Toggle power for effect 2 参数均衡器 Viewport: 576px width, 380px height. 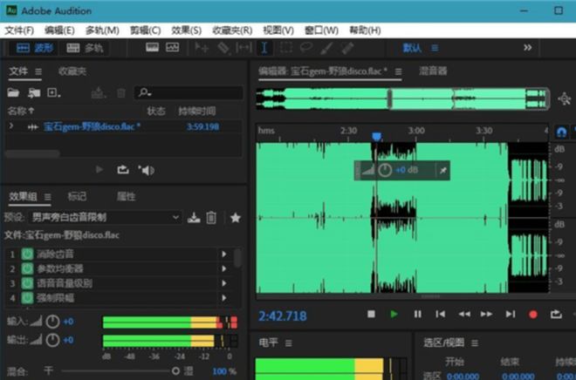point(28,268)
